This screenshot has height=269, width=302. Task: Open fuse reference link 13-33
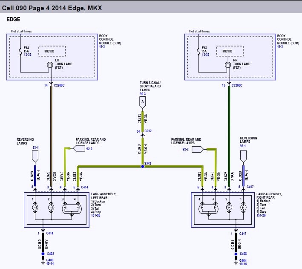pyautogui.click(x=28, y=55)
